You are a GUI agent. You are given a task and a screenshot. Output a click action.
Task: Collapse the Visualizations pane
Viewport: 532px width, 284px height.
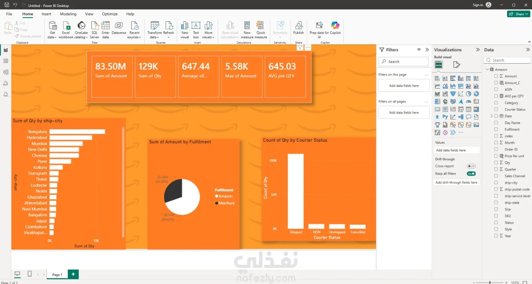tap(478, 50)
